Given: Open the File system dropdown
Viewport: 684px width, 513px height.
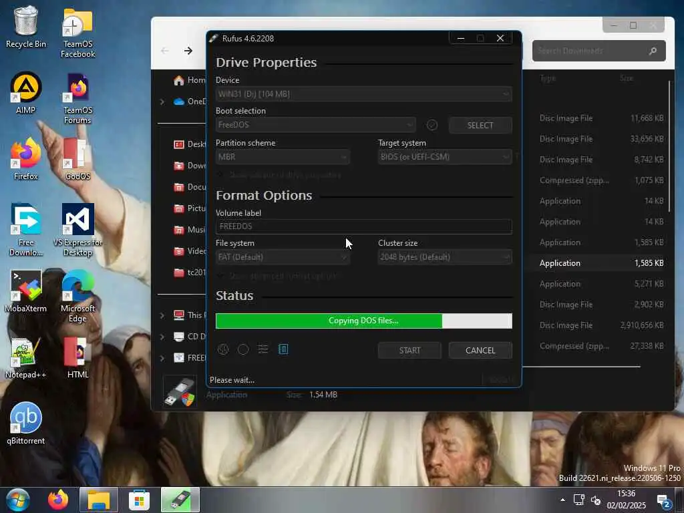Looking at the screenshot, I should click(x=283, y=257).
